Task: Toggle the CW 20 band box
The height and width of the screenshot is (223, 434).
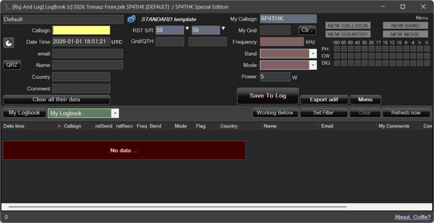Action: coord(371,56)
